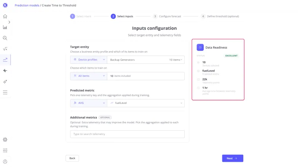Click the 10 items included field

(146, 76)
